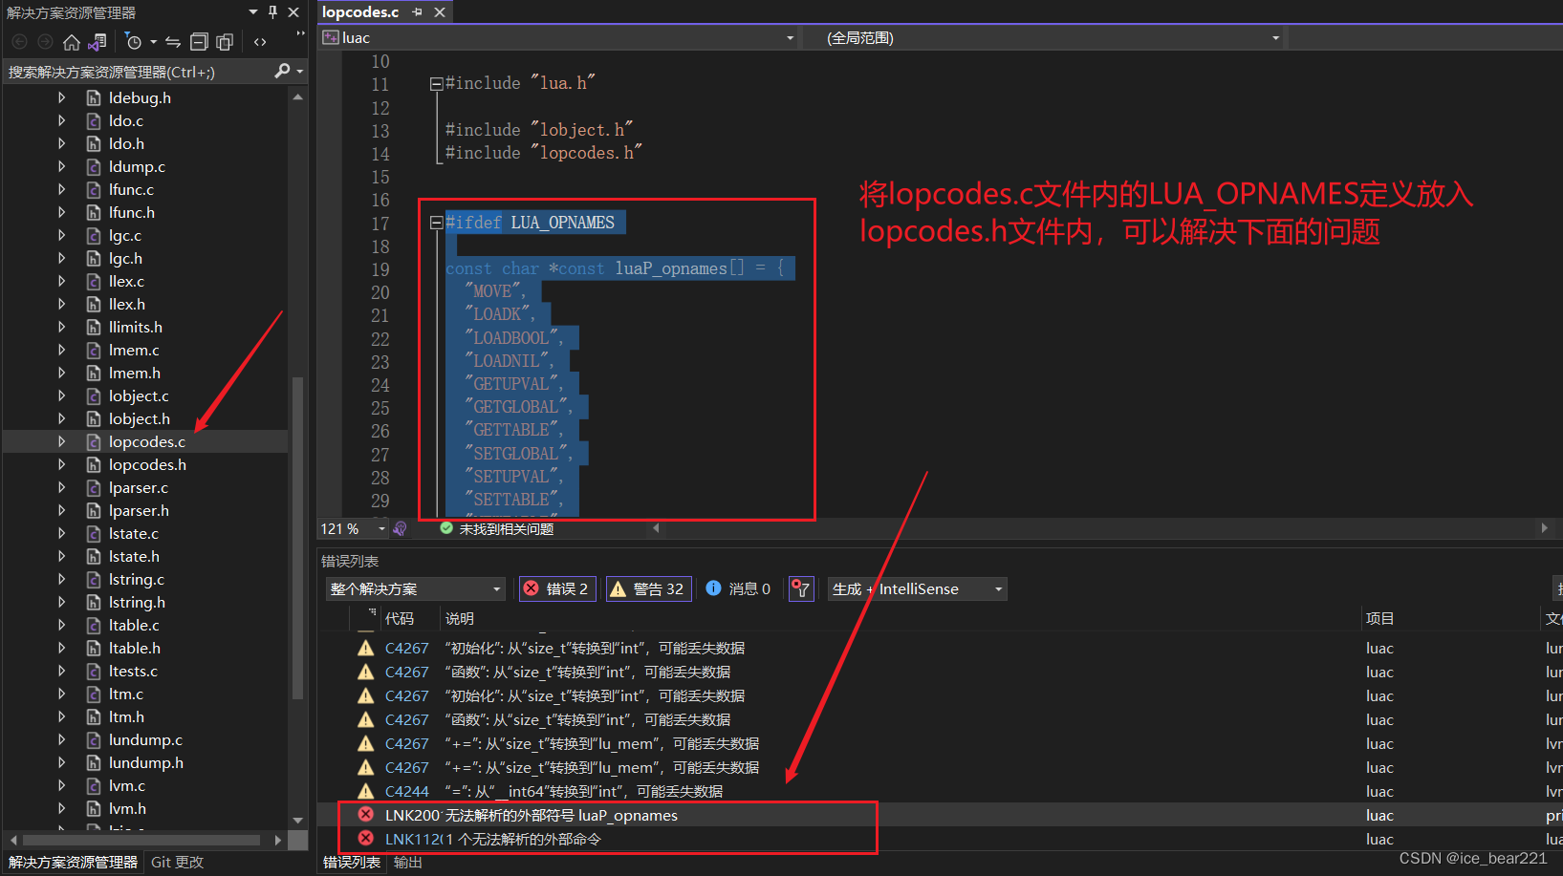Open the C4244 warning code link
Image resolution: width=1563 pixels, height=876 pixels.
[x=406, y=792]
